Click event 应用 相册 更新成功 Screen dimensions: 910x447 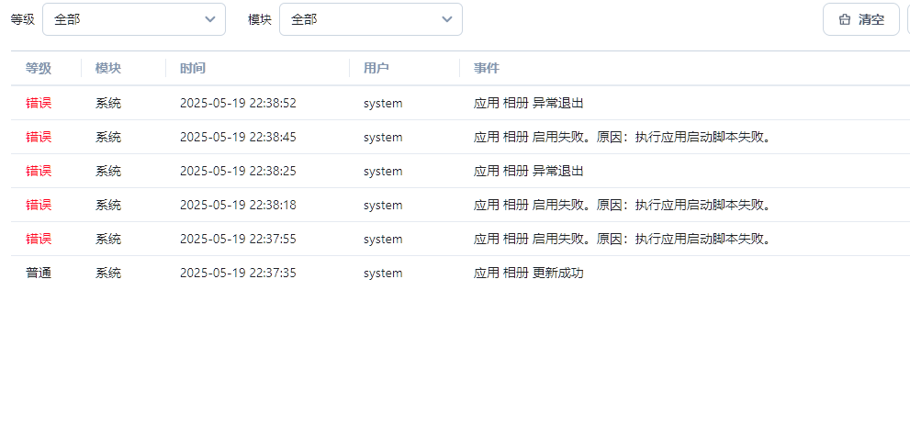[x=529, y=274]
